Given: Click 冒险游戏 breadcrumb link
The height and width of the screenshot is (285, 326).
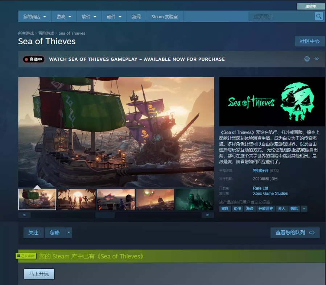Looking at the screenshot, I should (x=46, y=33).
